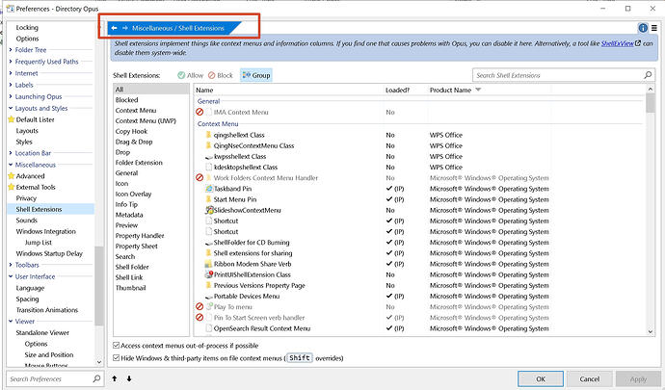Sort by the Product Name column header
Screen dimensions: 665x390
coord(448,90)
